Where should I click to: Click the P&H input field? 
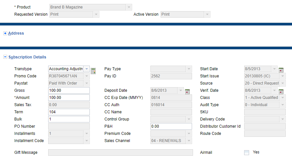click(x=171, y=126)
